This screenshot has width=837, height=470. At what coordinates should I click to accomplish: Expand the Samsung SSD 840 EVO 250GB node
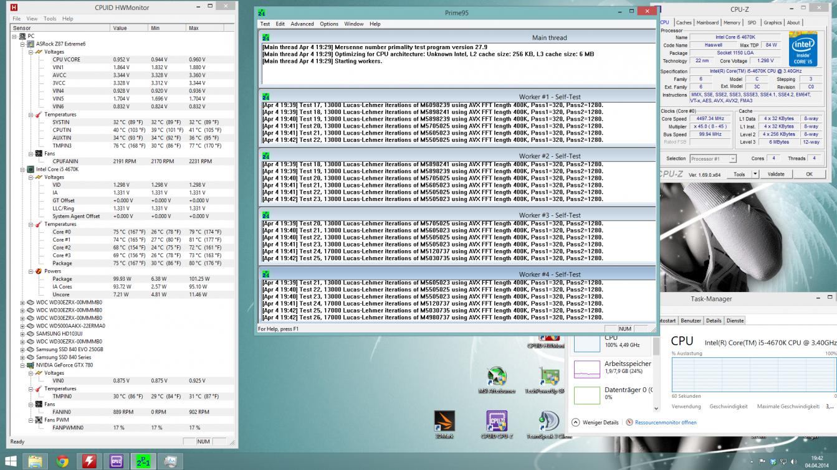[x=22, y=349]
